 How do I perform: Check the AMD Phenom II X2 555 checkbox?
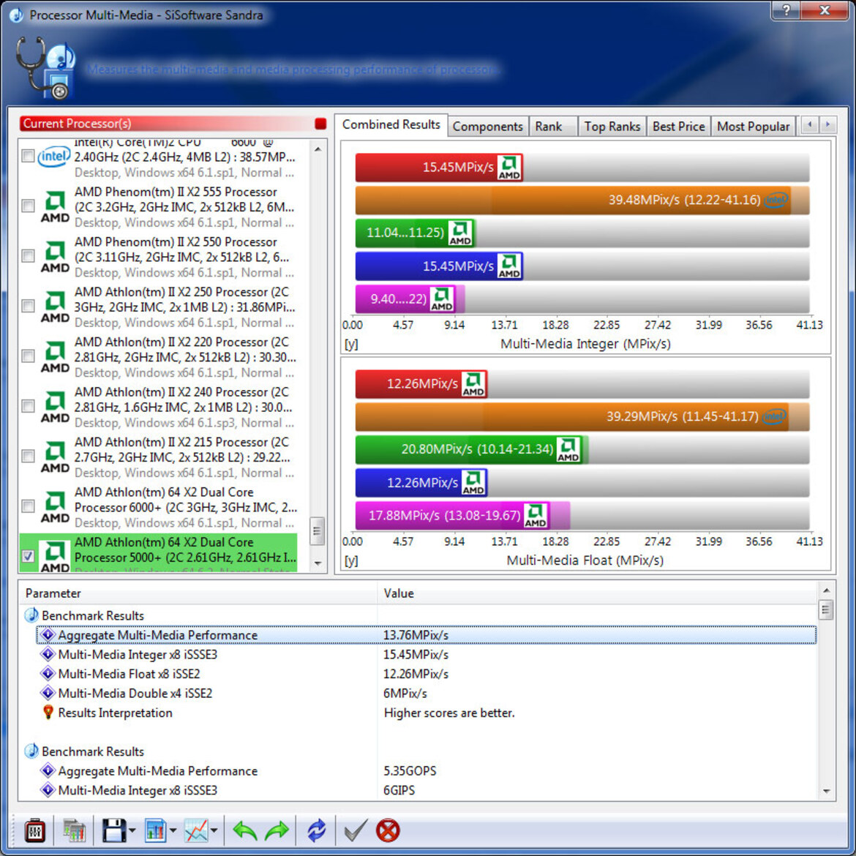coord(28,206)
